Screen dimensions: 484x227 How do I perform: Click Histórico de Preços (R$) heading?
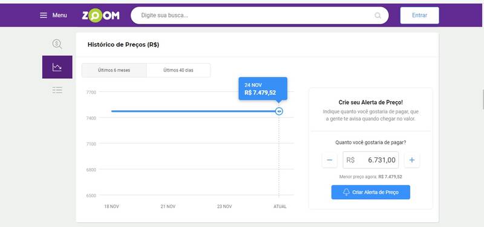point(123,45)
